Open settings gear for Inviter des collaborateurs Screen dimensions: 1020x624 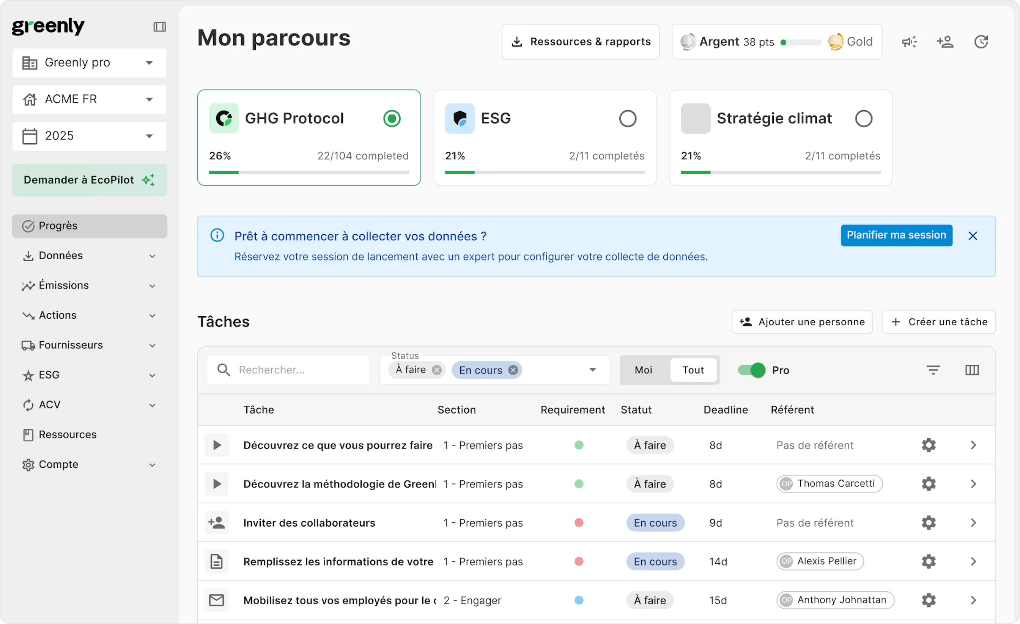(929, 522)
